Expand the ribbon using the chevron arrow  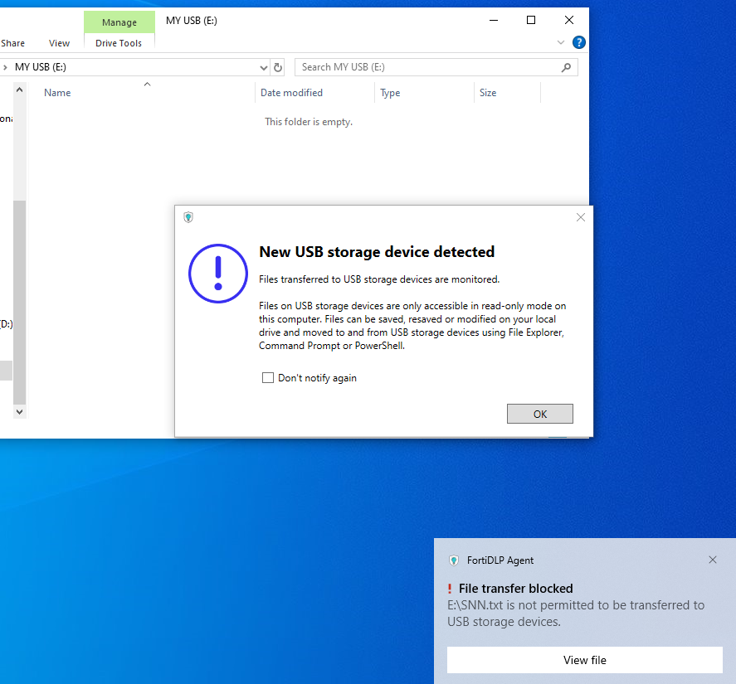pos(559,42)
